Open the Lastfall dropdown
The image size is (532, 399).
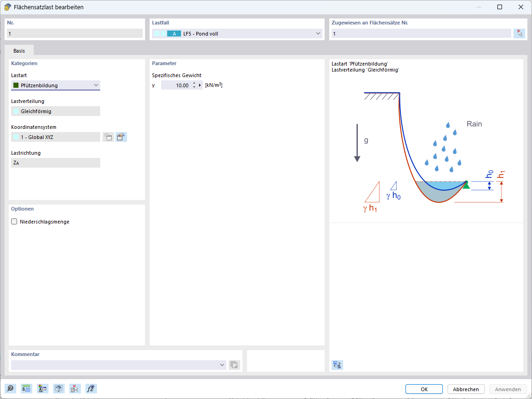pyautogui.click(x=318, y=33)
